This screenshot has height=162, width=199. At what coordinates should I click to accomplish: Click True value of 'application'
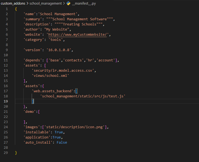pyautogui.click(x=57, y=137)
